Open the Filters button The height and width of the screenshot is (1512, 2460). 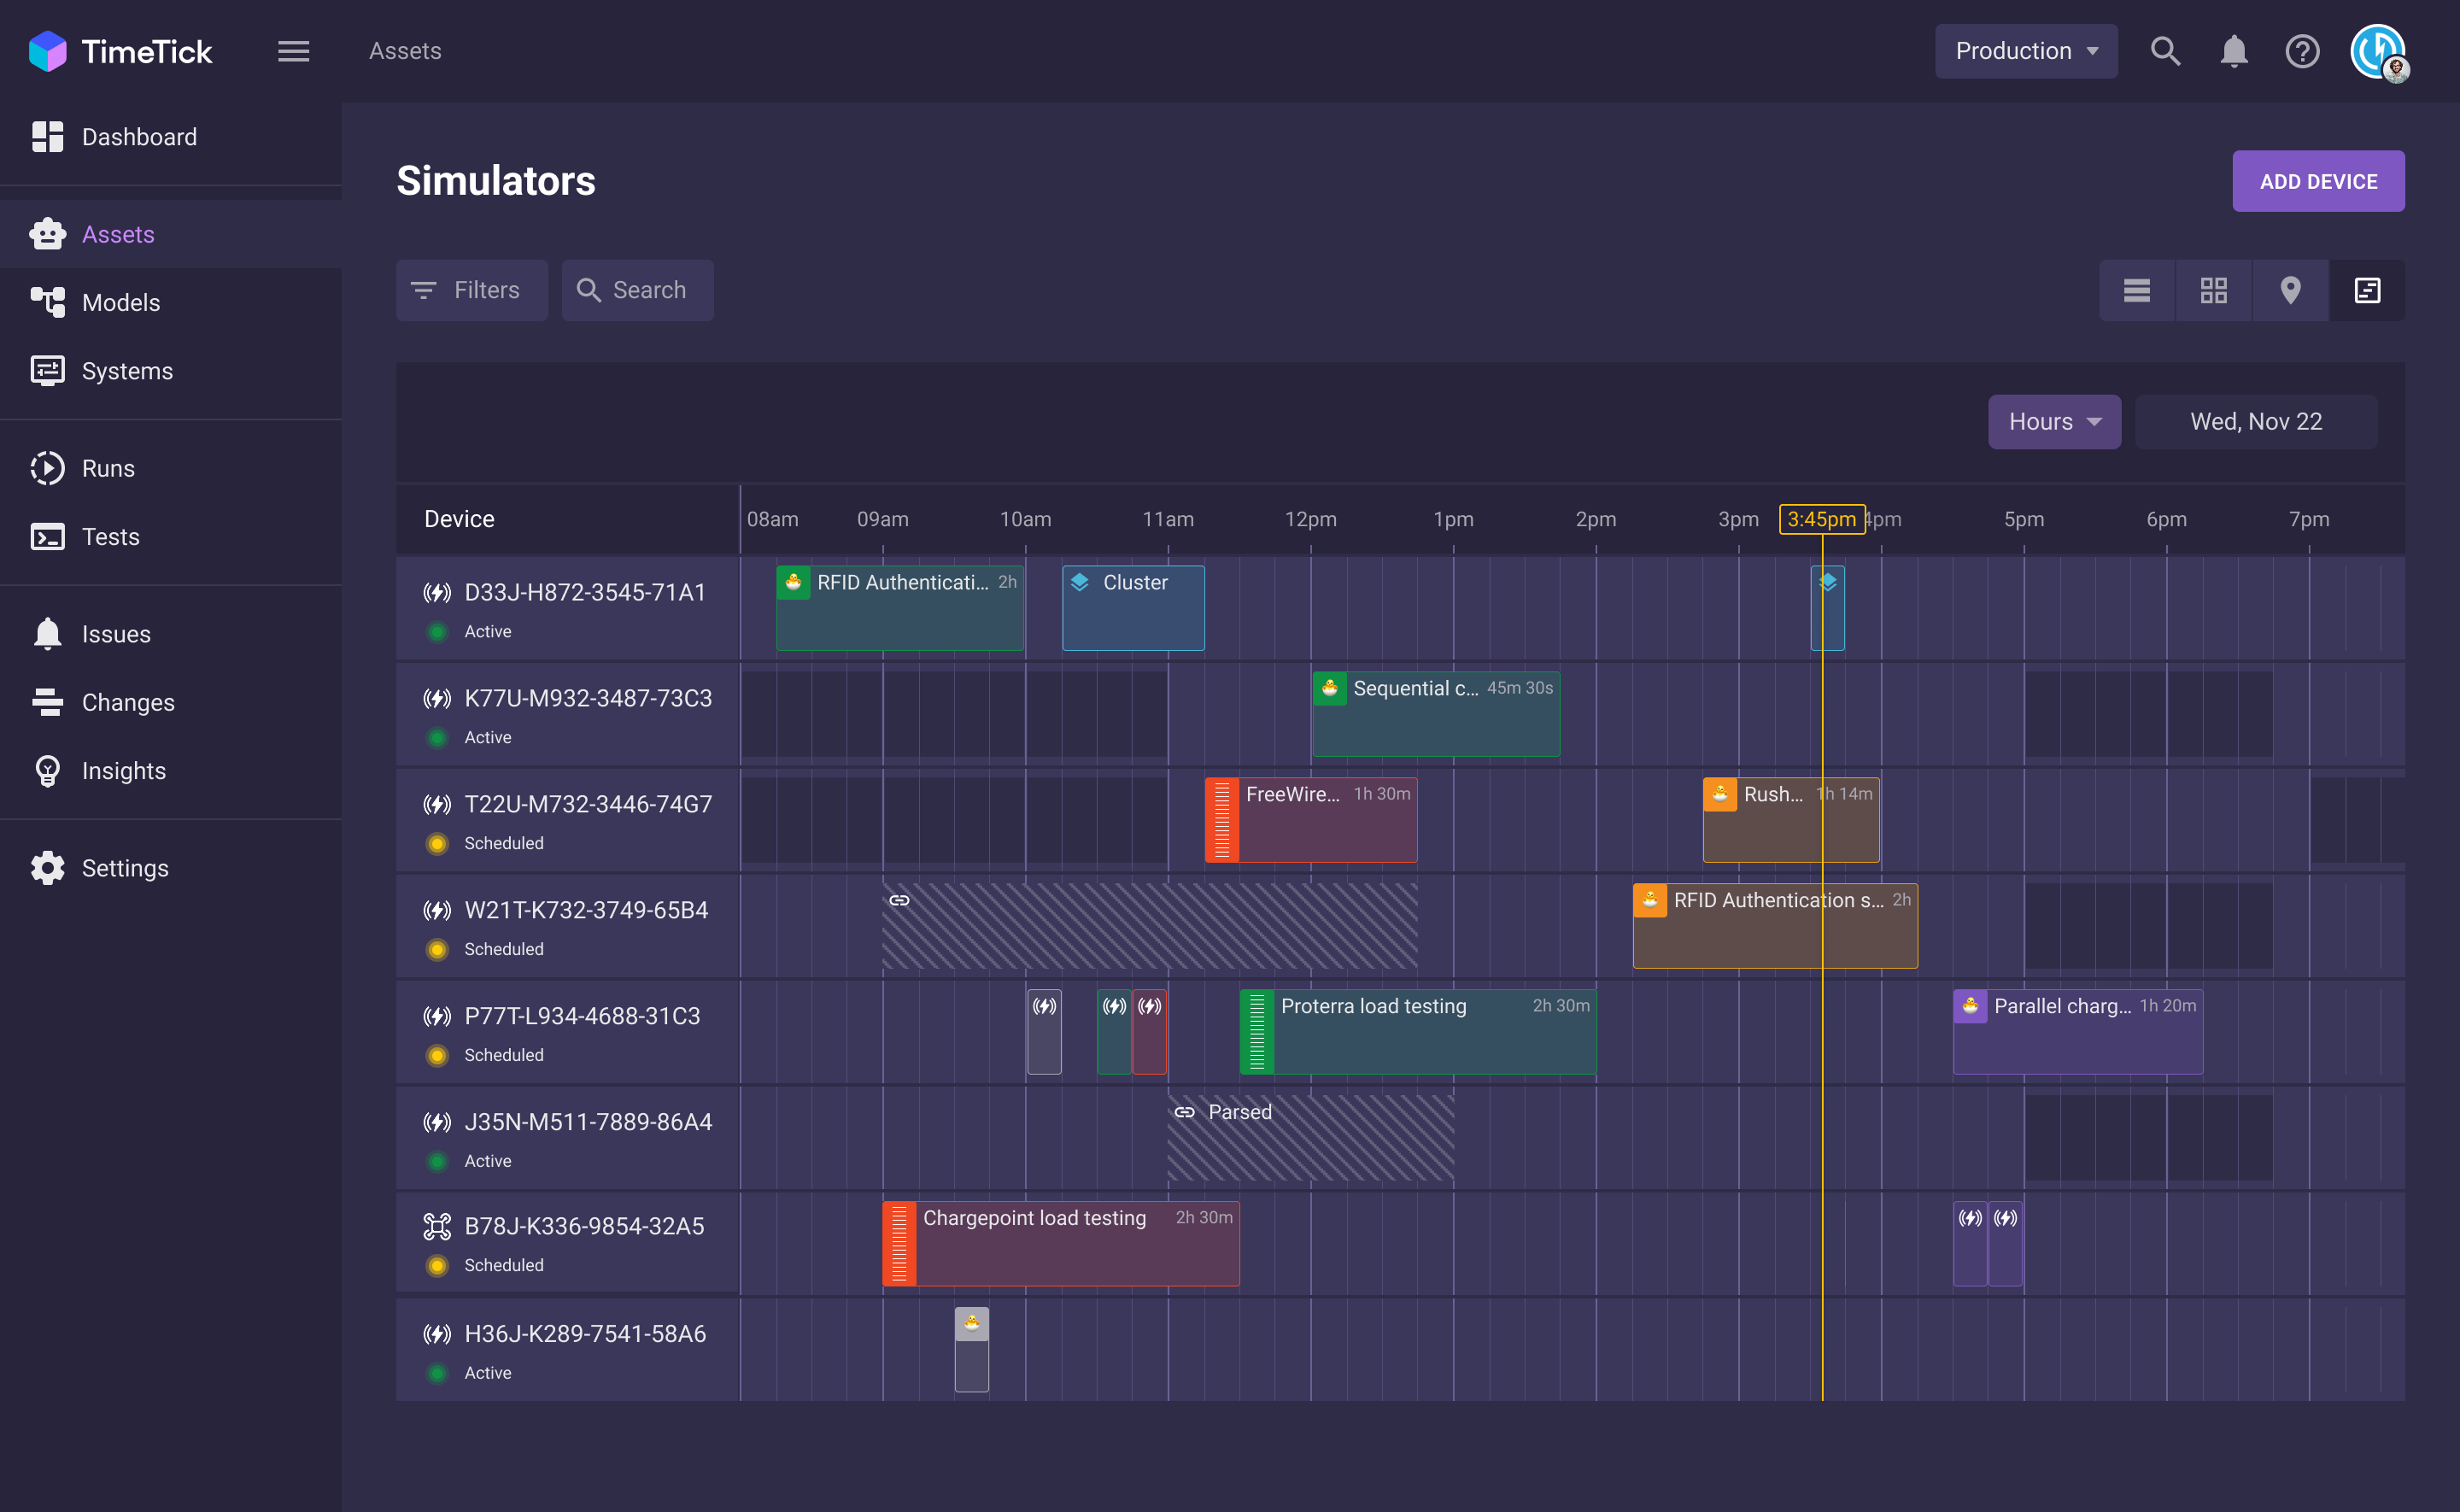(471, 290)
